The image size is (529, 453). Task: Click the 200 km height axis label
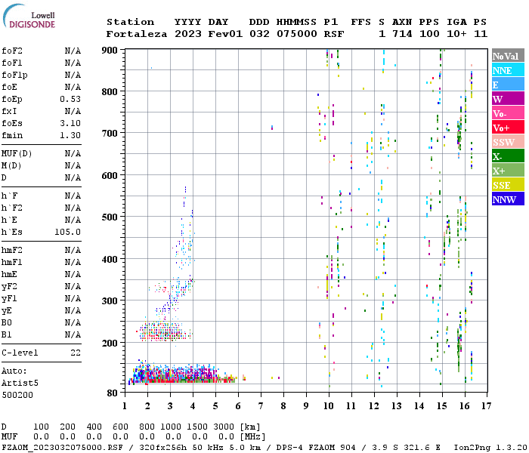(x=110, y=343)
